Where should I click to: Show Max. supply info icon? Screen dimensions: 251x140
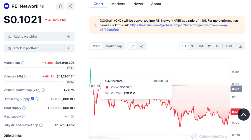point(24,117)
